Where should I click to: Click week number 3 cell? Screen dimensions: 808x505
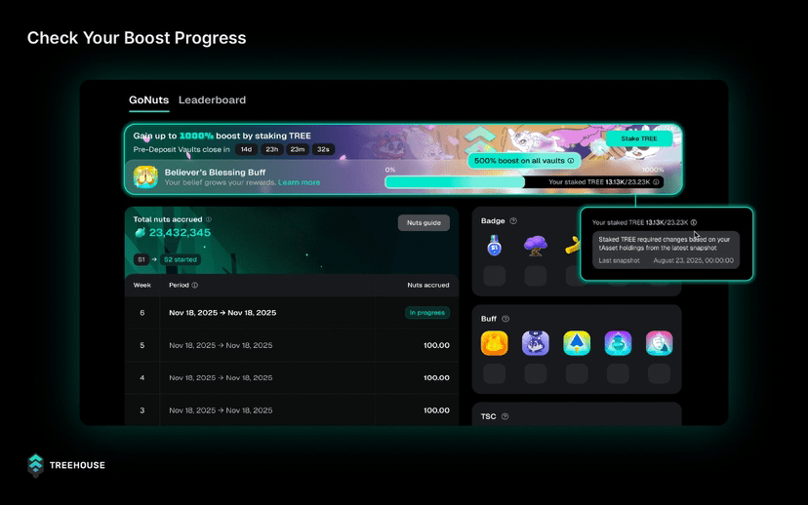(142, 410)
